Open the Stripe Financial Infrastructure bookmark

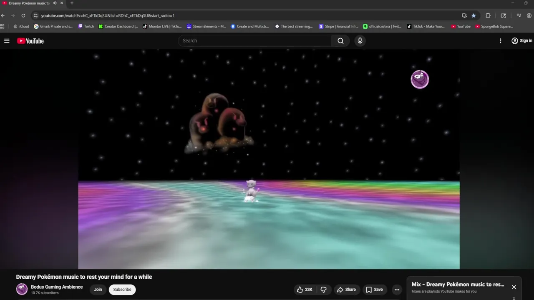coord(338,26)
